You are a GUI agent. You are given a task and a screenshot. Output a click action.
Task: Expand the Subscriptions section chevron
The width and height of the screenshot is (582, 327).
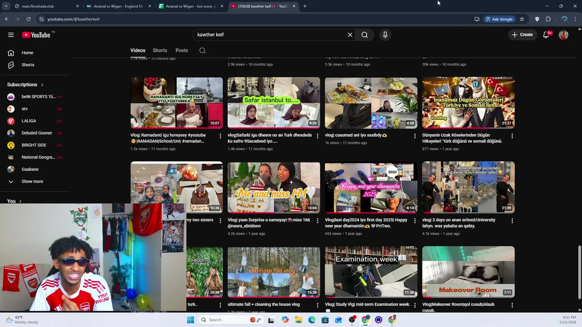[42, 85]
